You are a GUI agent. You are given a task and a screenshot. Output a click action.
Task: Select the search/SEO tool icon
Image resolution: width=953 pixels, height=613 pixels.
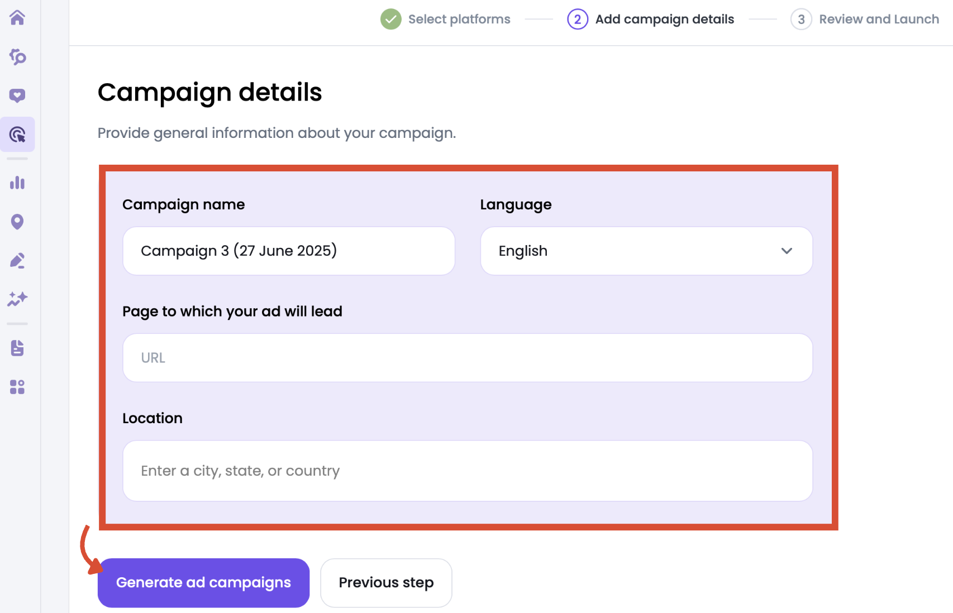pos(17,57)
